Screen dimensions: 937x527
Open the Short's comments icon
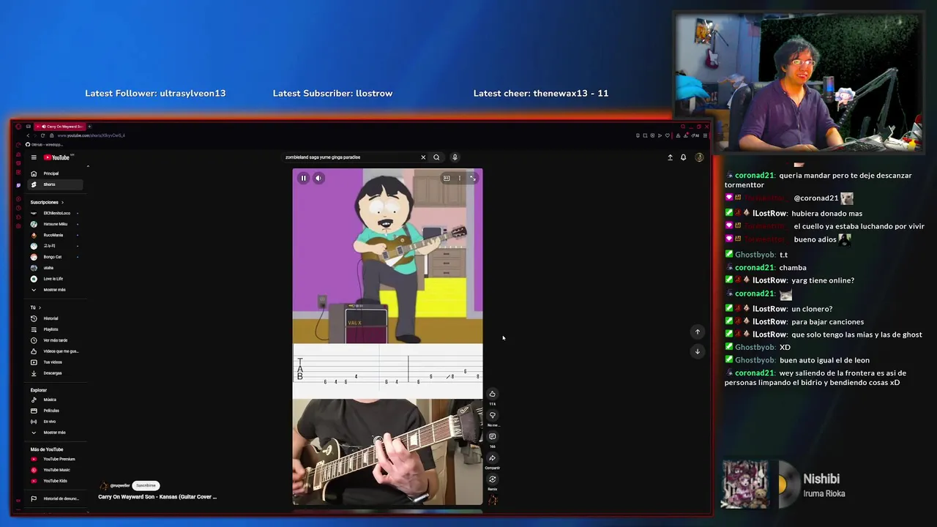[492, 436]
